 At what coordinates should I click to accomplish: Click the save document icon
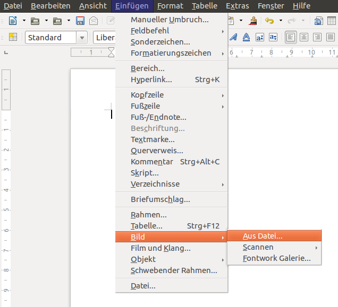coord(80,21)
